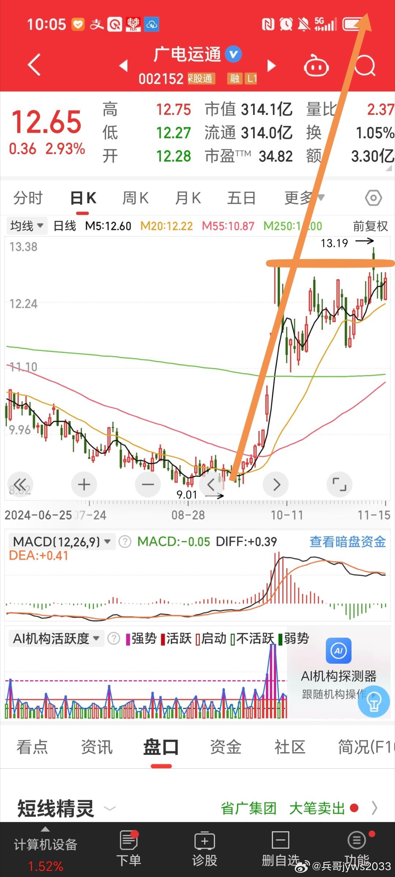Open the 简况(F10) tab
Image resolution: width=395 pixels, height=877 pixels.
click(366, 747)
